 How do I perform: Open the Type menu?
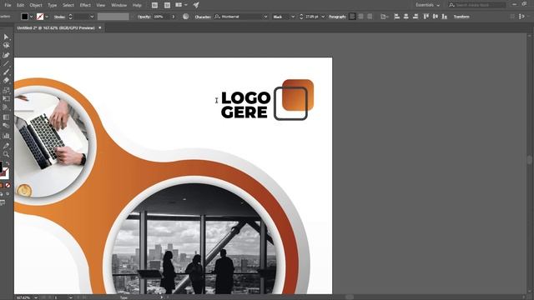(52, 5)
